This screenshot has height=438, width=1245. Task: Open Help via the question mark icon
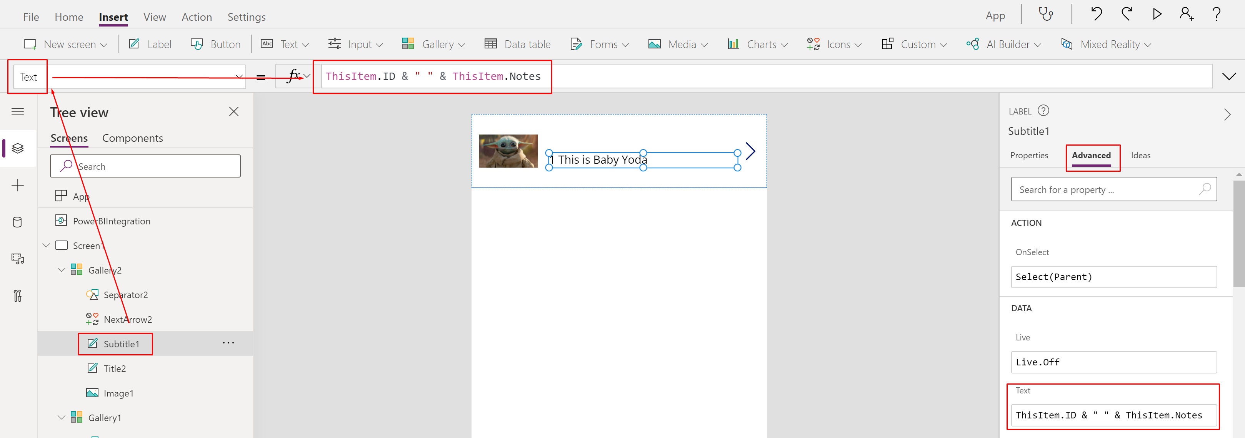point(1217,15)
